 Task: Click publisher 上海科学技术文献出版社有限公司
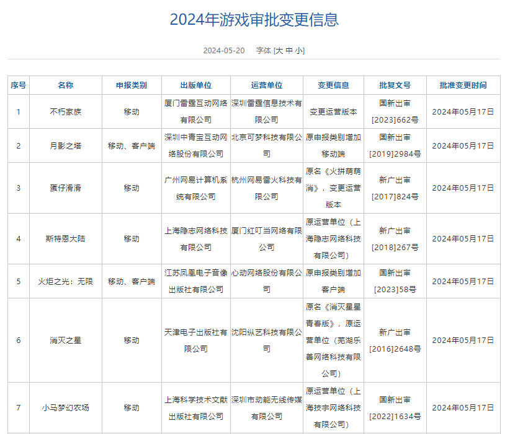pyautogui.click(x=196, y=408)
